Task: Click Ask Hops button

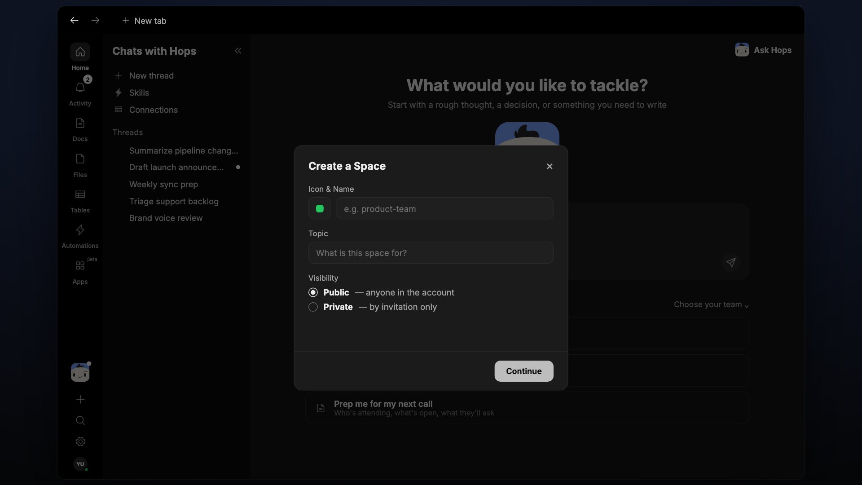Action: pyautogui.click(x=763, y=50)
